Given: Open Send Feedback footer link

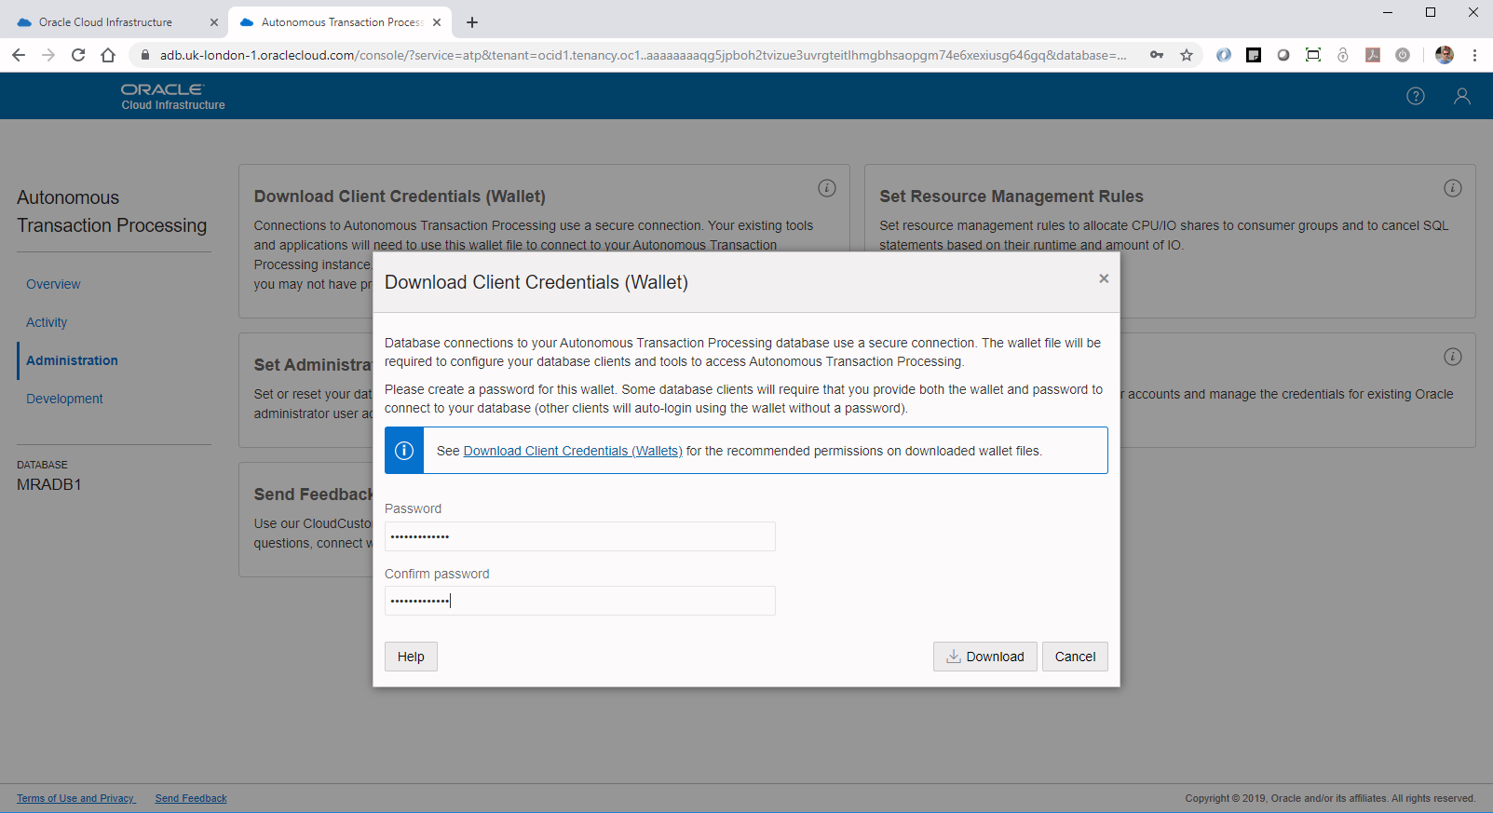Looking at the screenshot, I should [191, 798].
